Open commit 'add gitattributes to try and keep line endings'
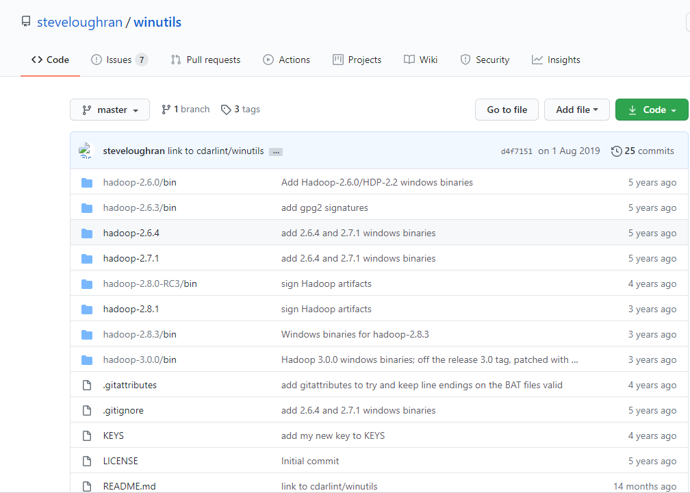This screenshot has height=493, width=690. click(422, 385)
